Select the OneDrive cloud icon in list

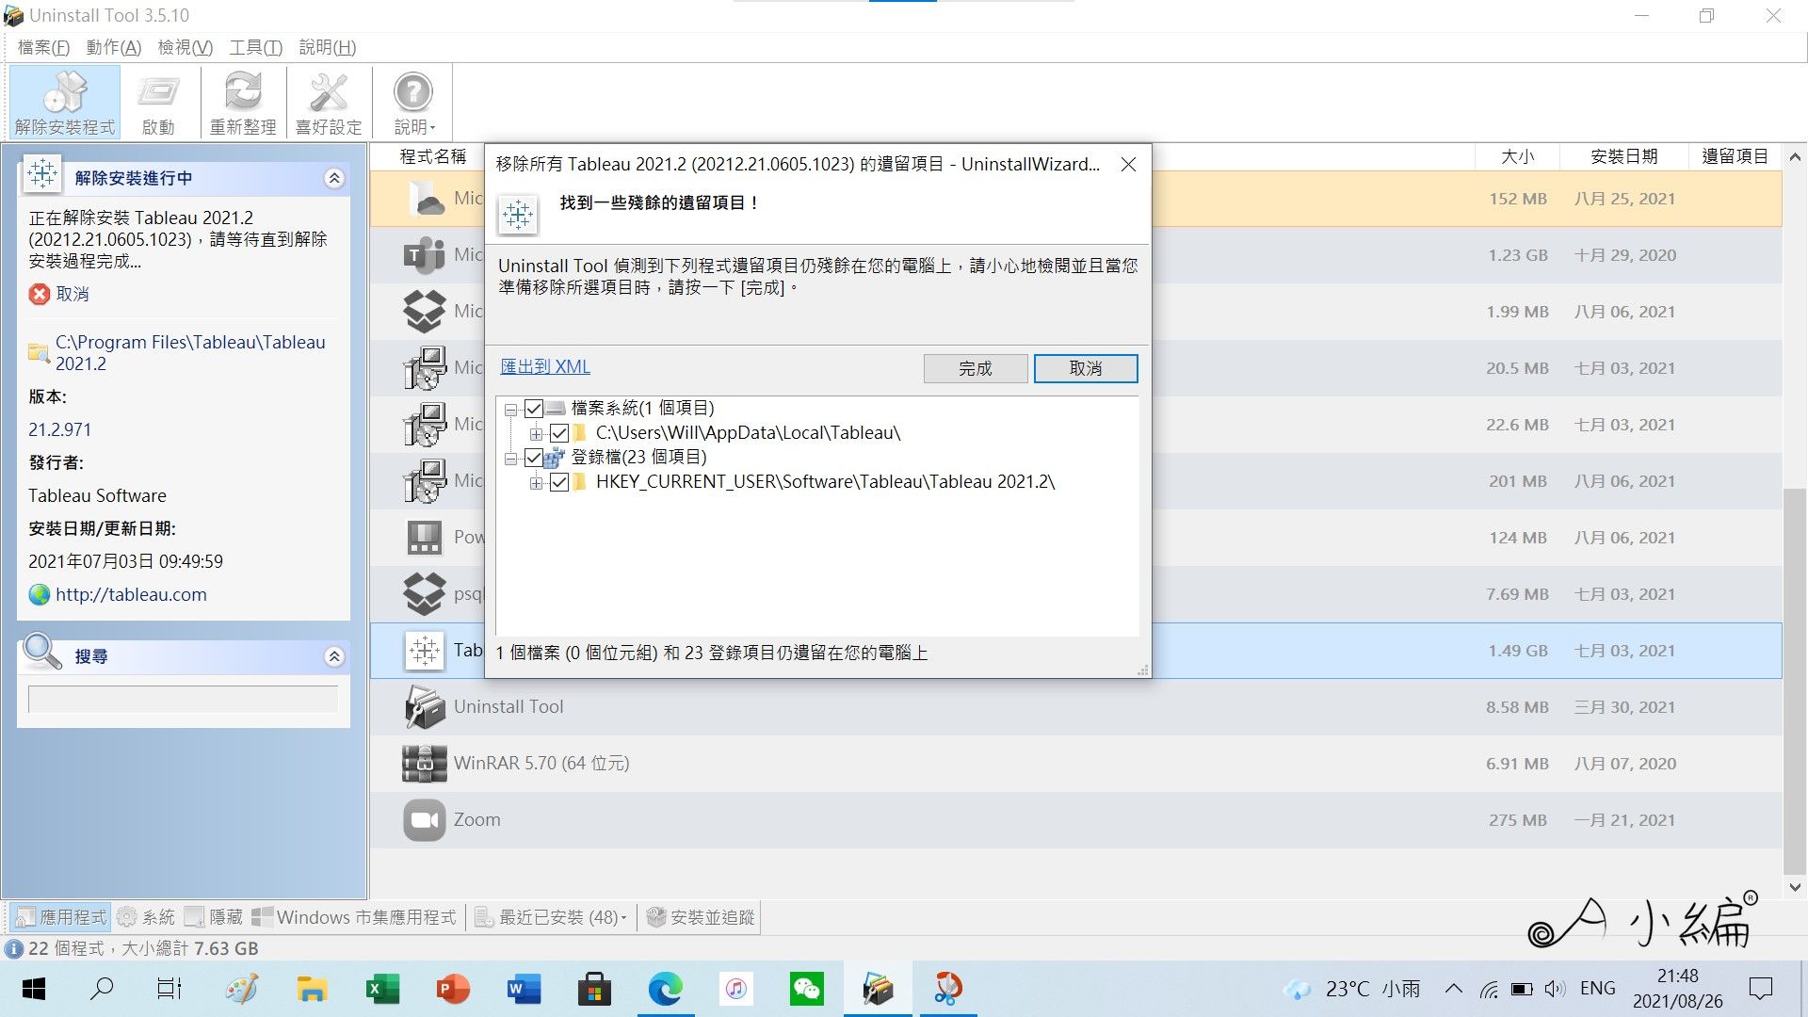tap(425, 199)
